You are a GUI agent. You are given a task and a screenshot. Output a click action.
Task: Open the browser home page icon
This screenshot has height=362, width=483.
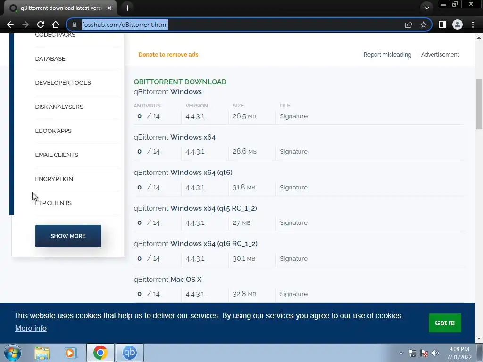tap(56, 25)
